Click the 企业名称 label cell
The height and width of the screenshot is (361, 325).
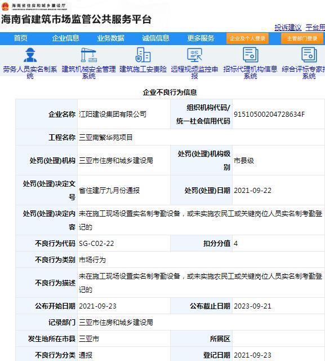pos(47,114)
